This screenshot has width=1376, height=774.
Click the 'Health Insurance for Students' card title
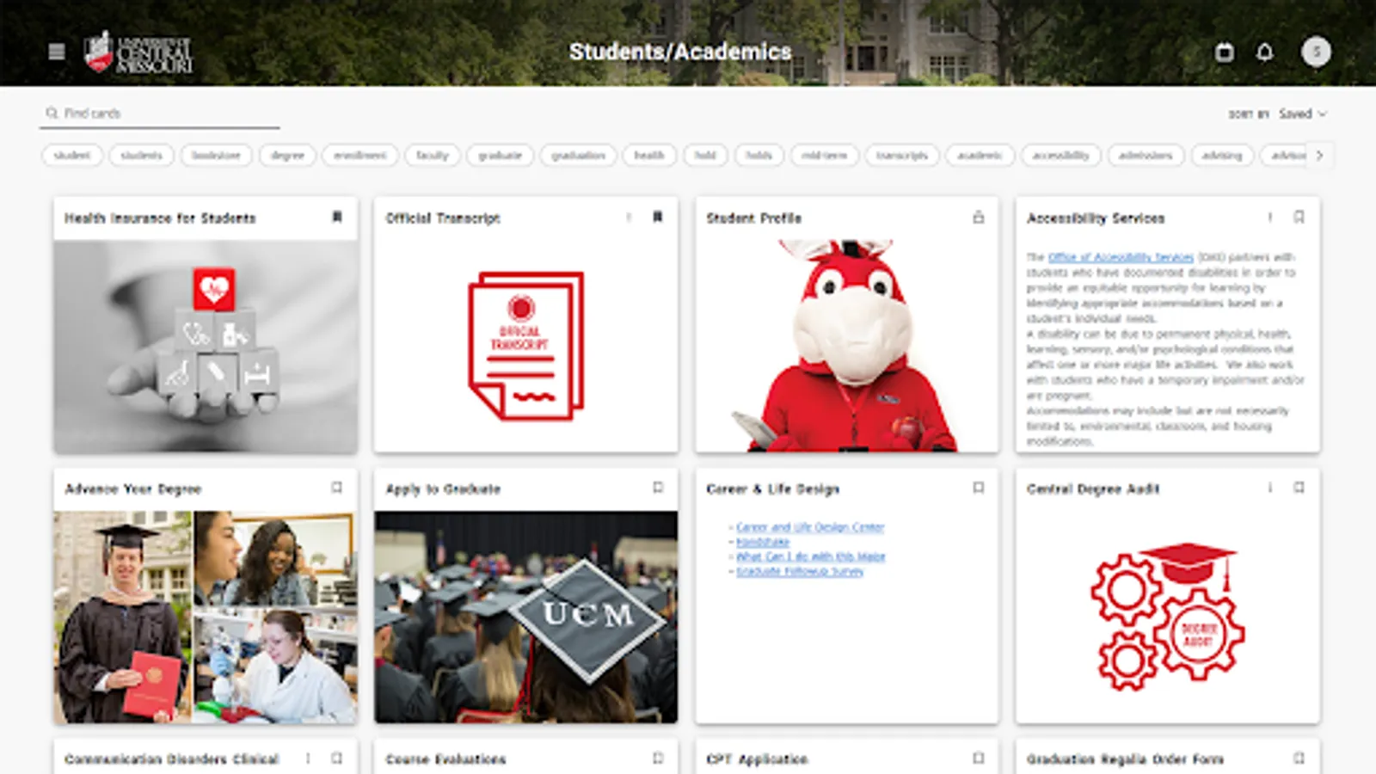(160, 218)
